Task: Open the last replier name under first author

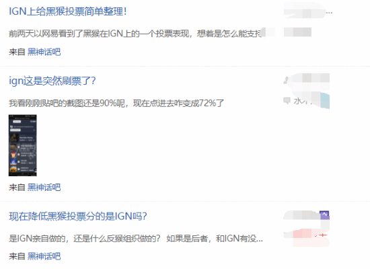Action: [297, 32]
